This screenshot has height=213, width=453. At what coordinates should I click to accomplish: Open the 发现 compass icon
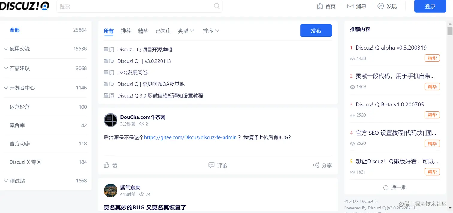380,6
